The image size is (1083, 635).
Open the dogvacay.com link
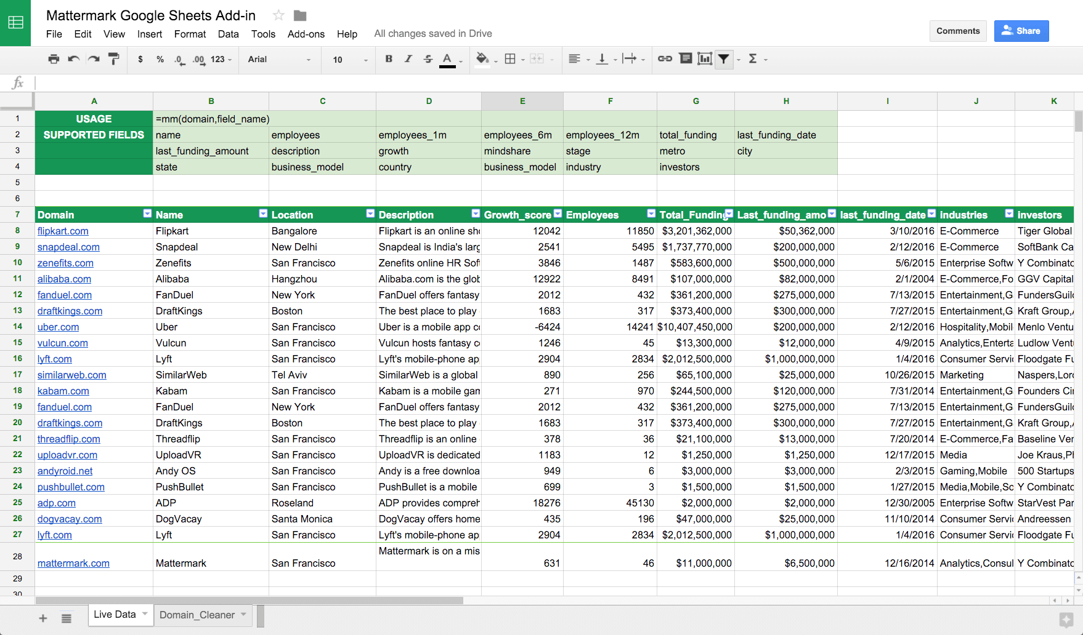(x=70, y=519)
